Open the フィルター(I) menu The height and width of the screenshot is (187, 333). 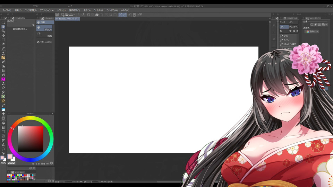(x=99, y=10)
